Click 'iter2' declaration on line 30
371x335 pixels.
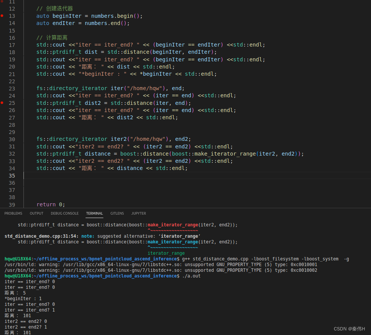(x=119, y=139)
